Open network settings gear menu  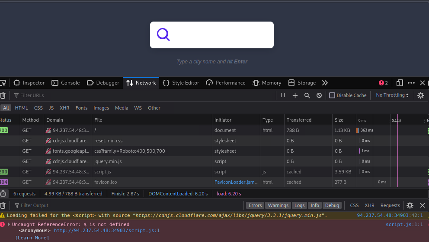(420, 95)
